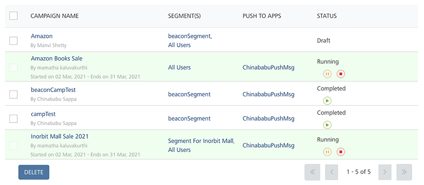424x185 pixels.
Task: Open the Inorbit Mall Sale 2021 campaign
Action: [x=60, y=136]
